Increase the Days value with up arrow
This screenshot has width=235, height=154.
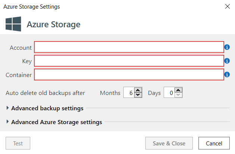(x=178, y=90)
